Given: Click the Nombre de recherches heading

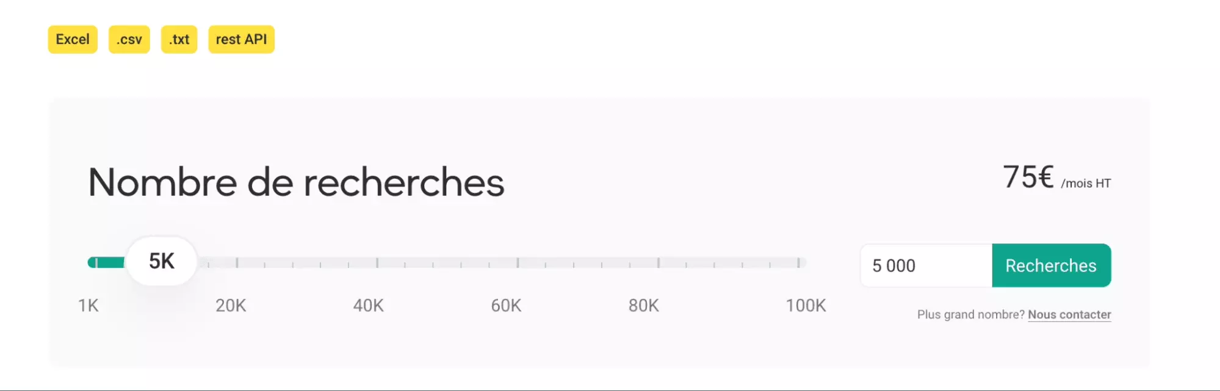Looking at the screenshot, I should click(x=297, y=182).
